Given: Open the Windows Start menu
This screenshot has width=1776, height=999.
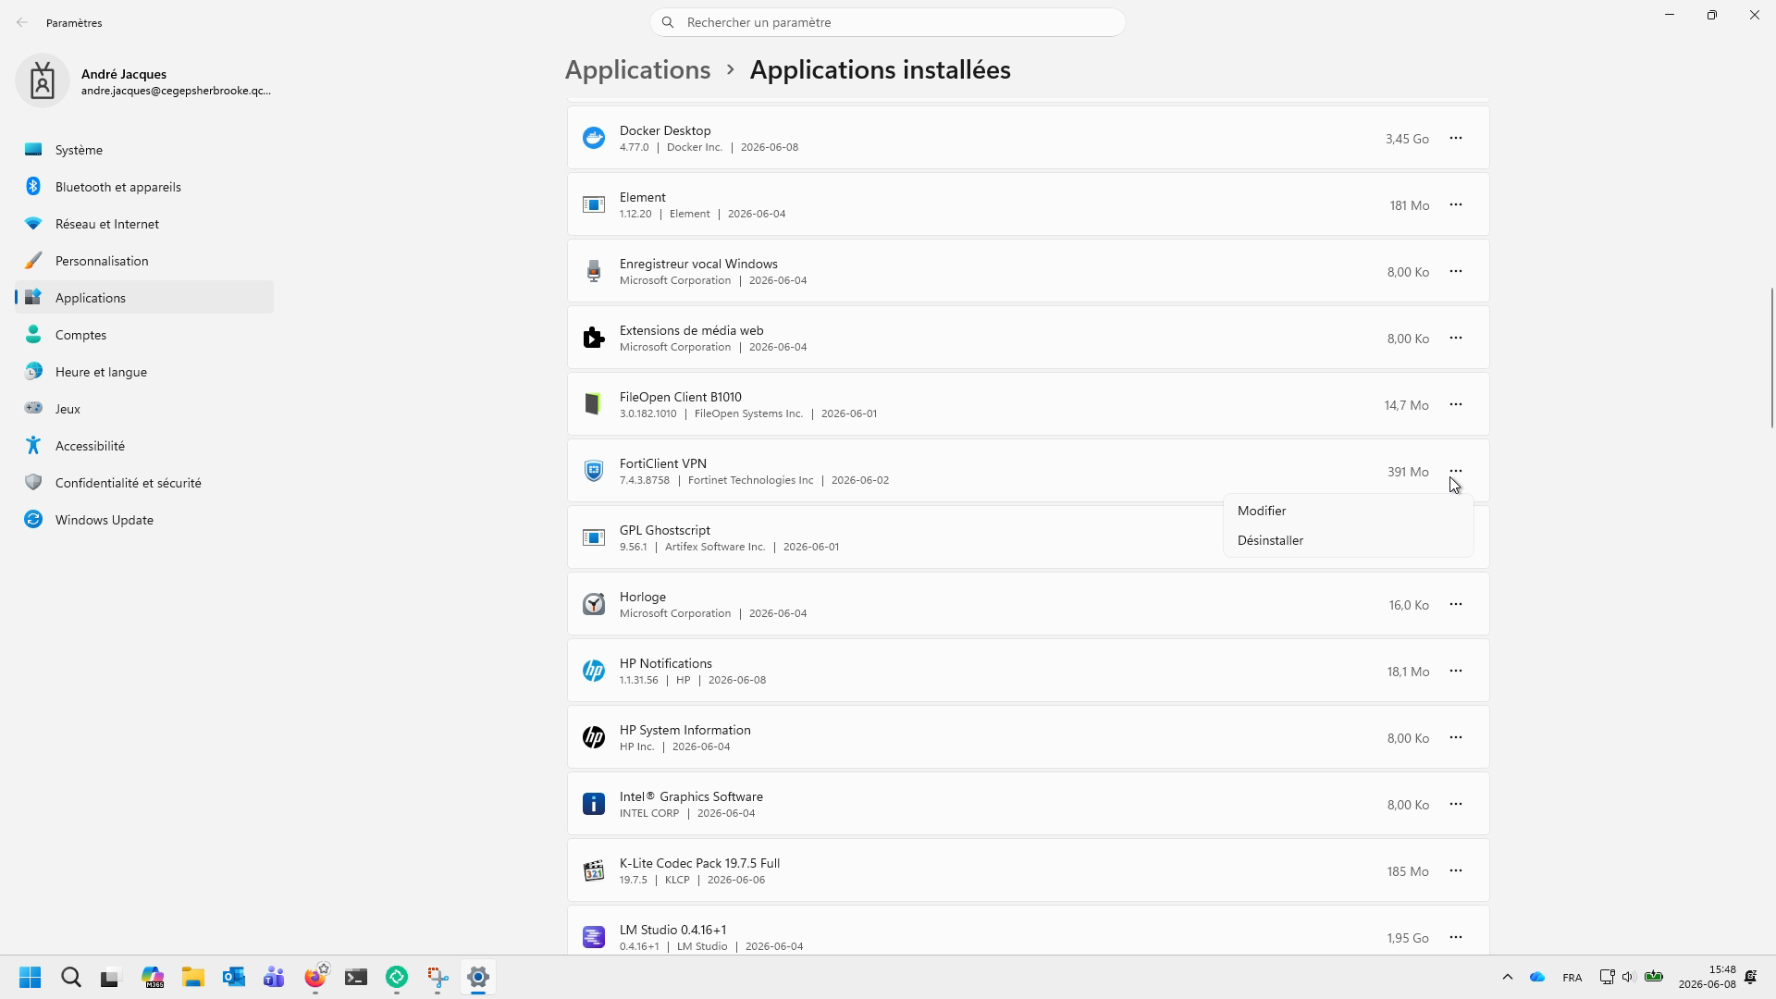Looking at the screenshot, I should (31, 978).
